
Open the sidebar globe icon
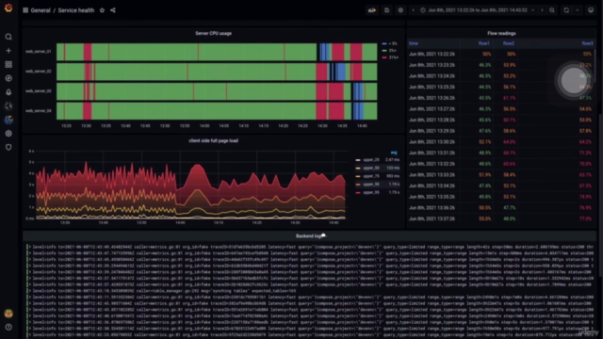8,106
